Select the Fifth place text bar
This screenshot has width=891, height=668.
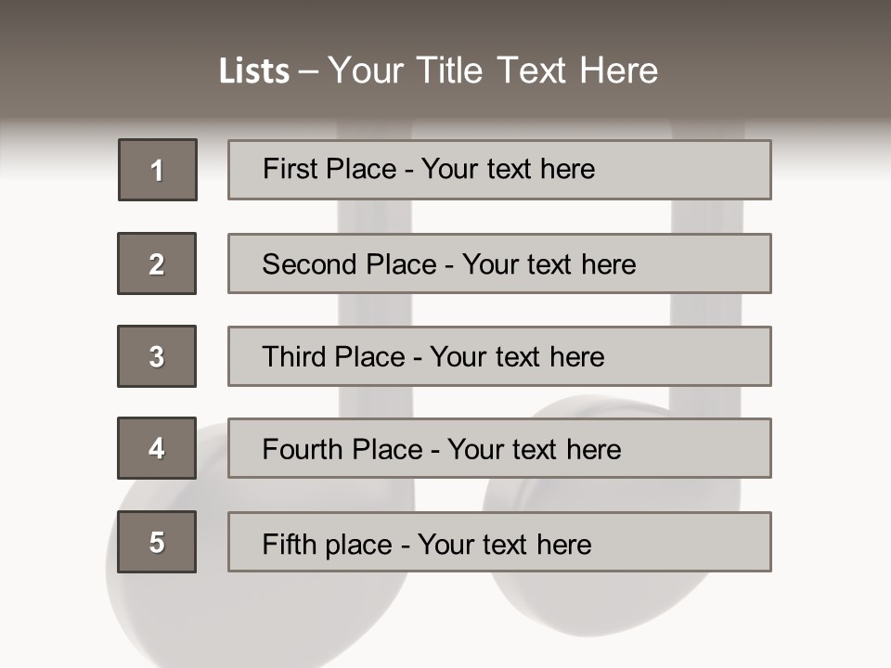click(x=499, y=542)
